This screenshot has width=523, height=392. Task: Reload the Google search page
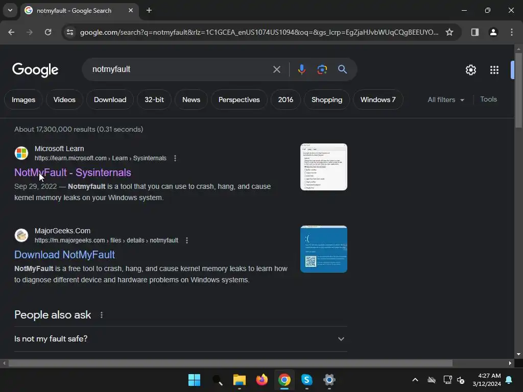pos(48,32)
